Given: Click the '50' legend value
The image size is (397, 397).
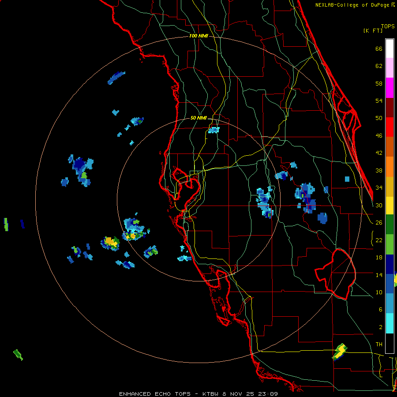Looking at the screenshot, I should click(379, 118).
